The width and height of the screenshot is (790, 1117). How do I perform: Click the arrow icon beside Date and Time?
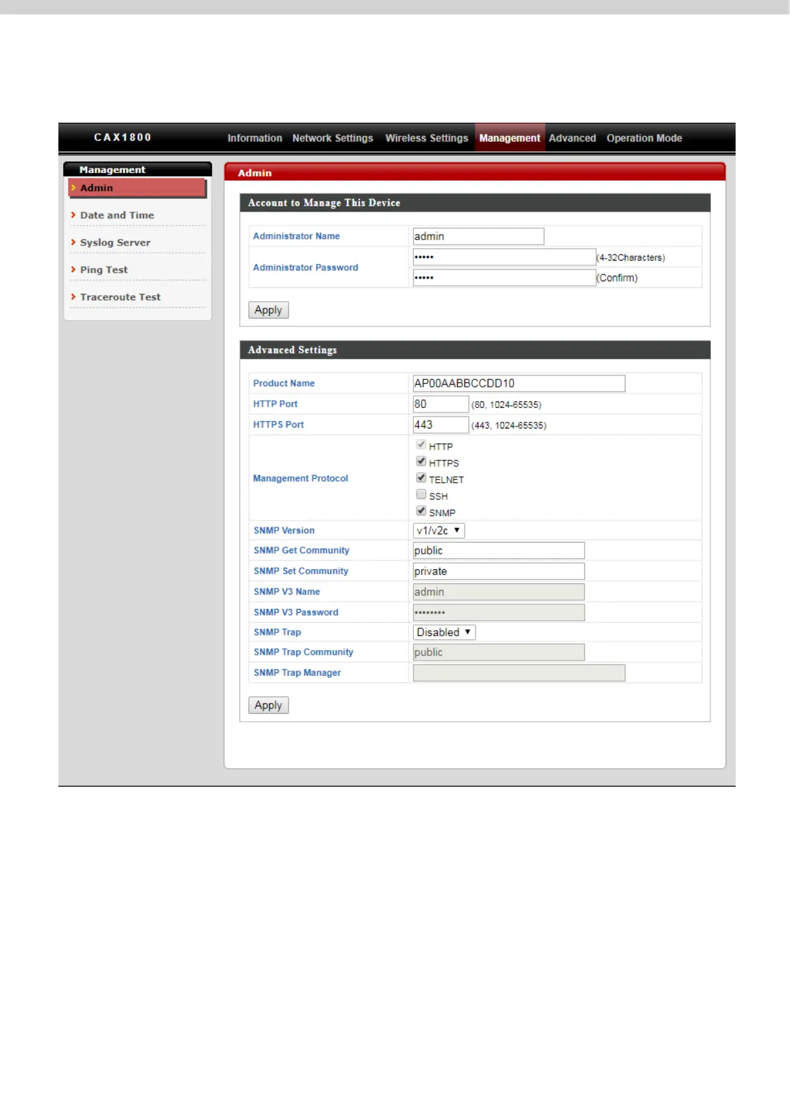click(74, 215)
